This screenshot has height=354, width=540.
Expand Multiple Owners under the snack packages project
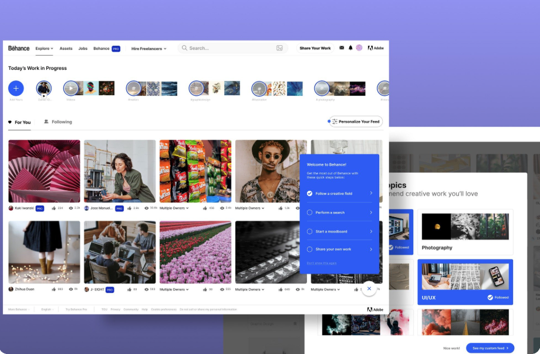coord(174,208)
